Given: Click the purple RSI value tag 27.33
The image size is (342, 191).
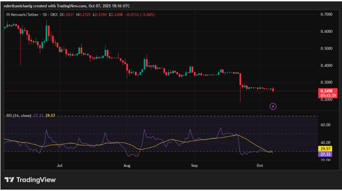Looking at the screenshot, I should 325,154.
